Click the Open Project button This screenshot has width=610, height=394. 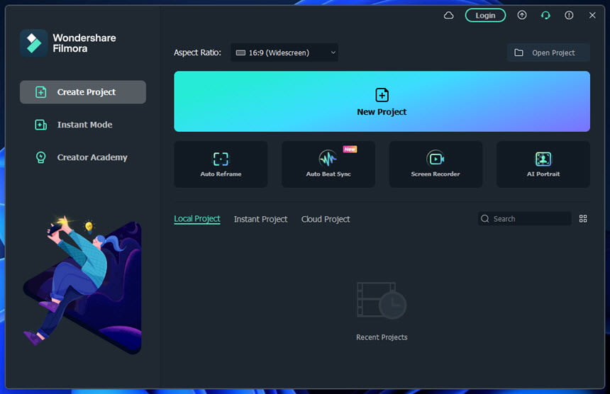pyautogui.click(x=548, y=52)
